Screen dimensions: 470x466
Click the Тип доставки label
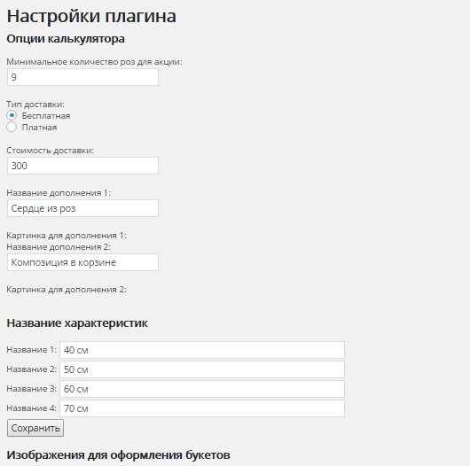35,105
